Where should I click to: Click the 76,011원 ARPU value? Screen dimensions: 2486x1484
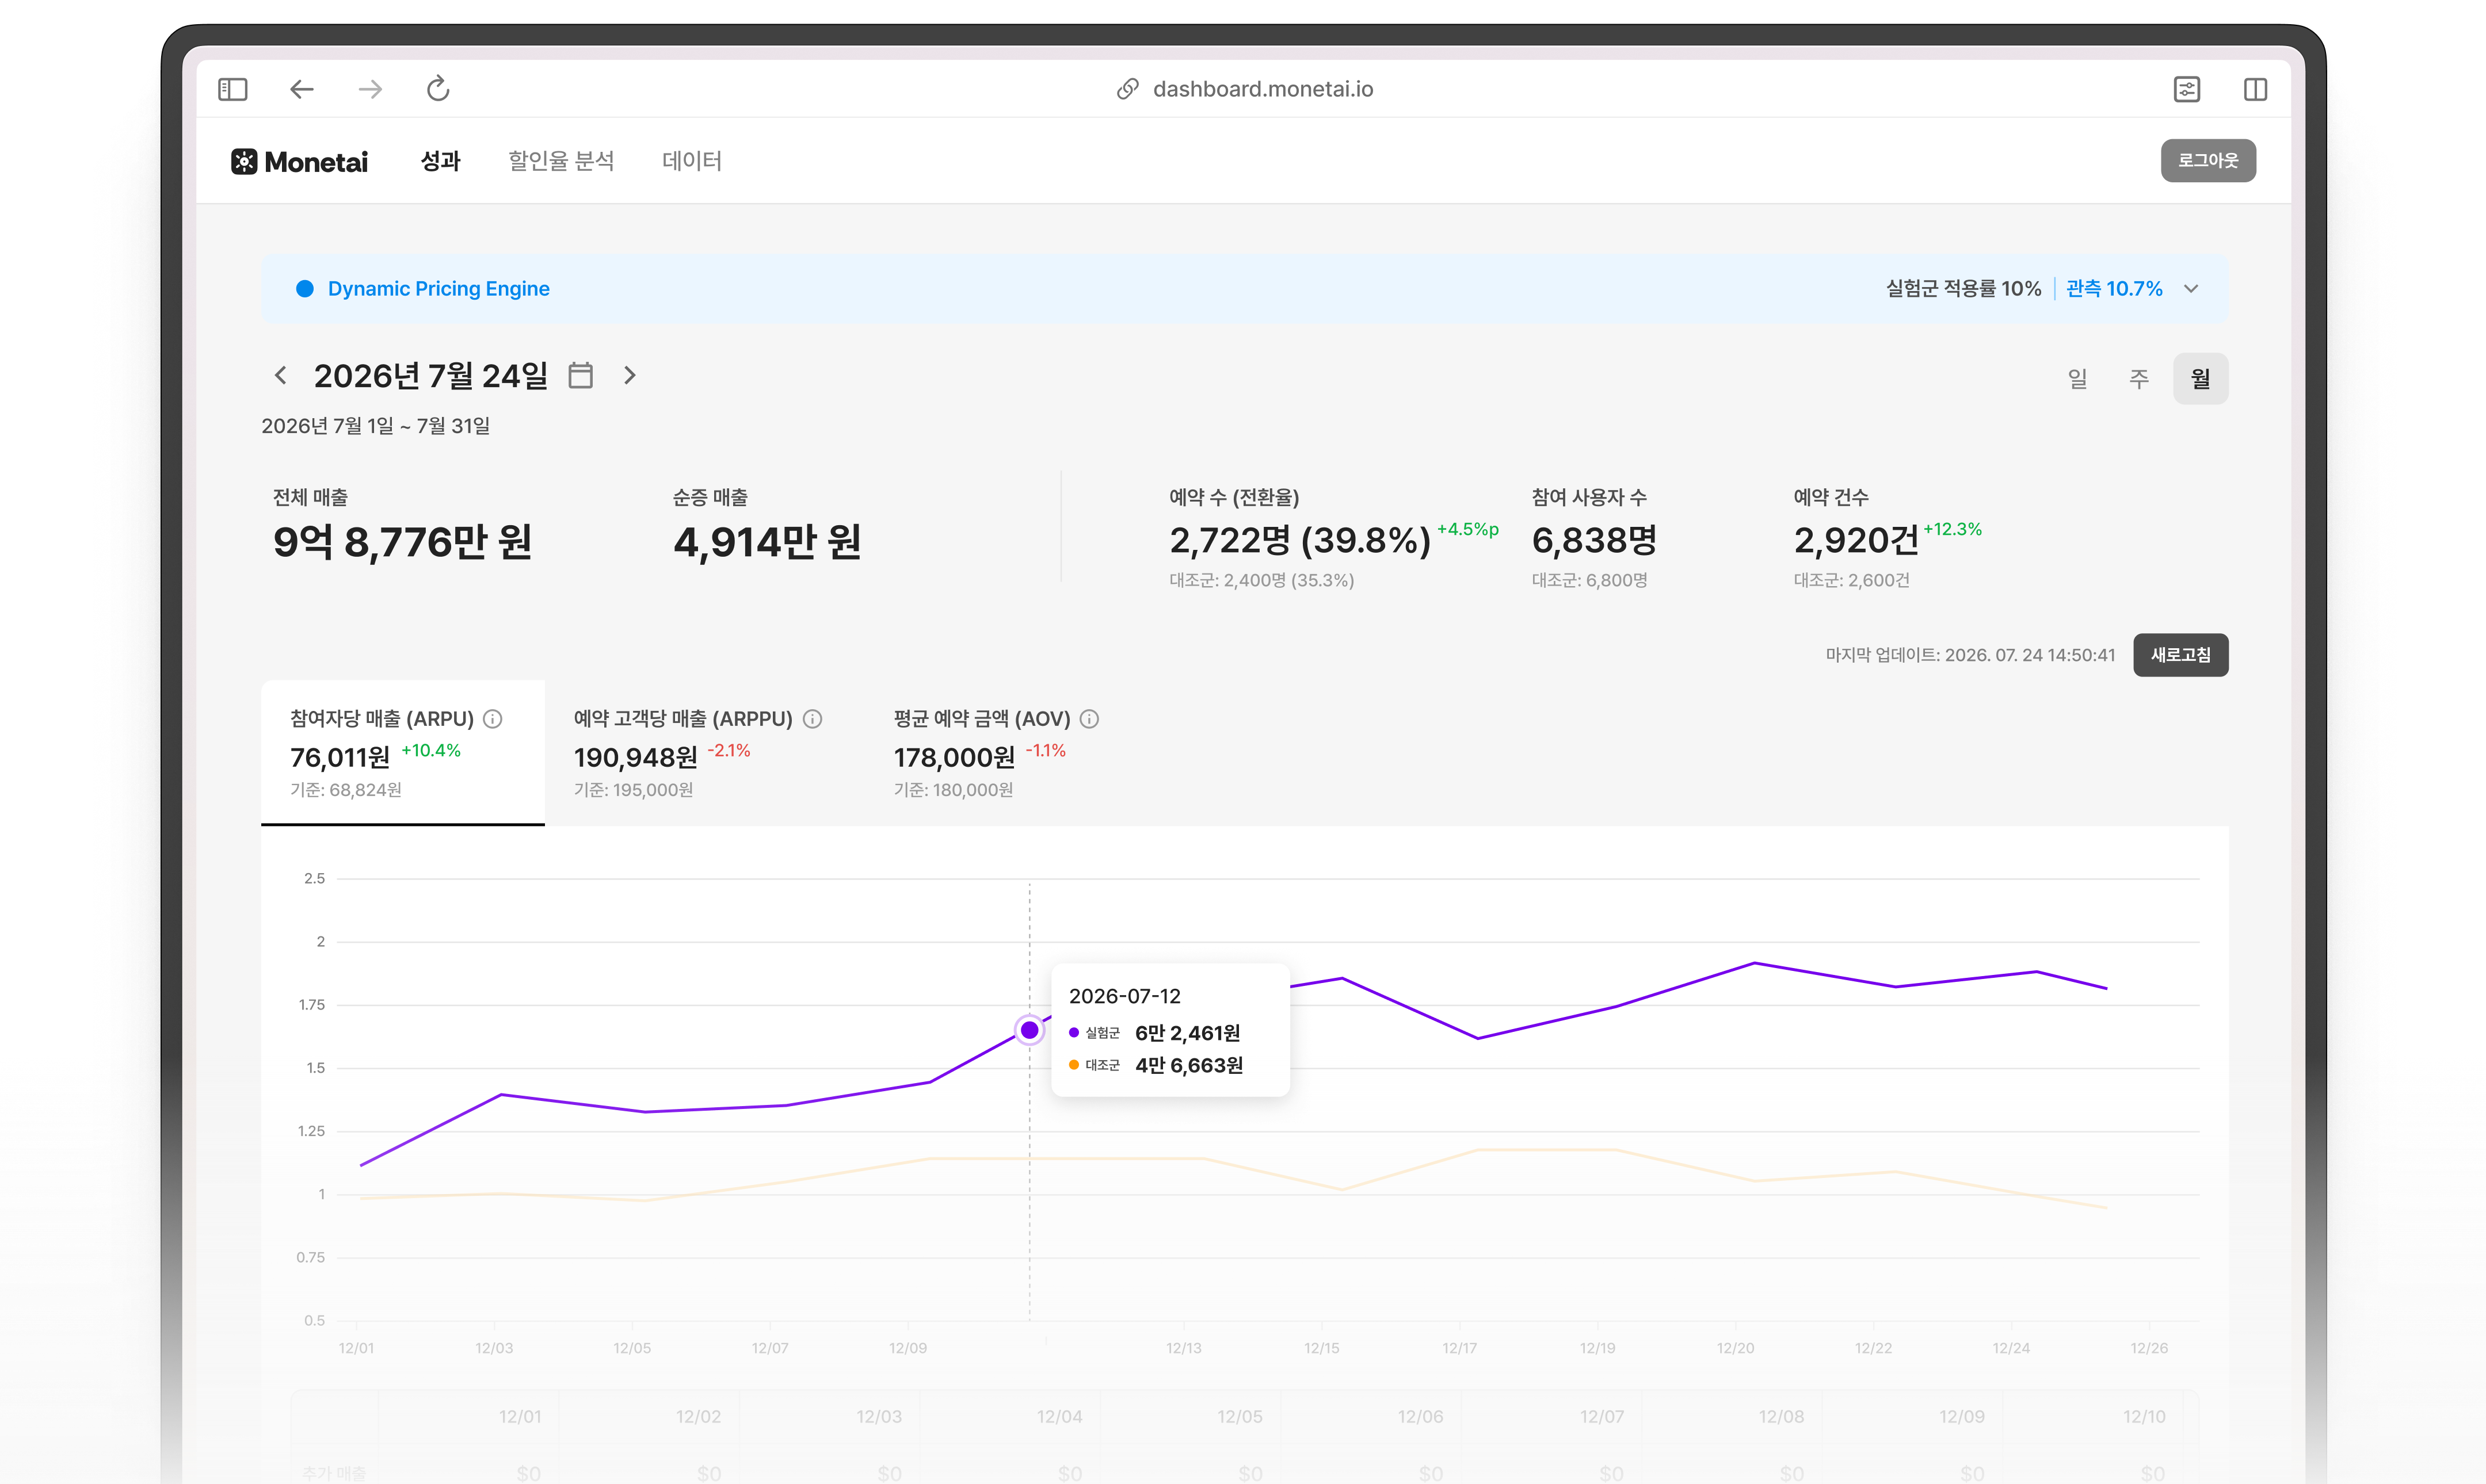(x=340, y=758)
